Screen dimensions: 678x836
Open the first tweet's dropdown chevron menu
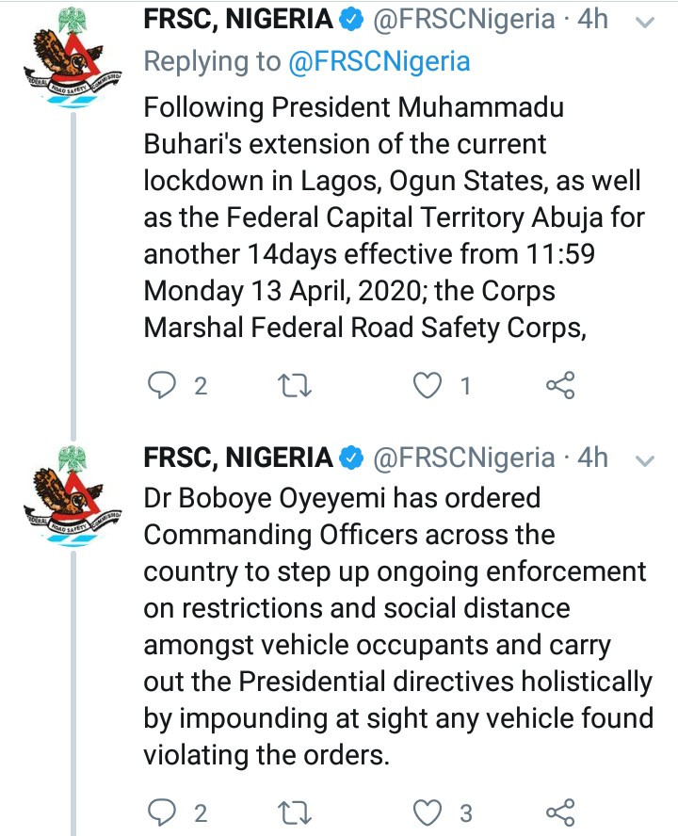click(x=645, y=22)
